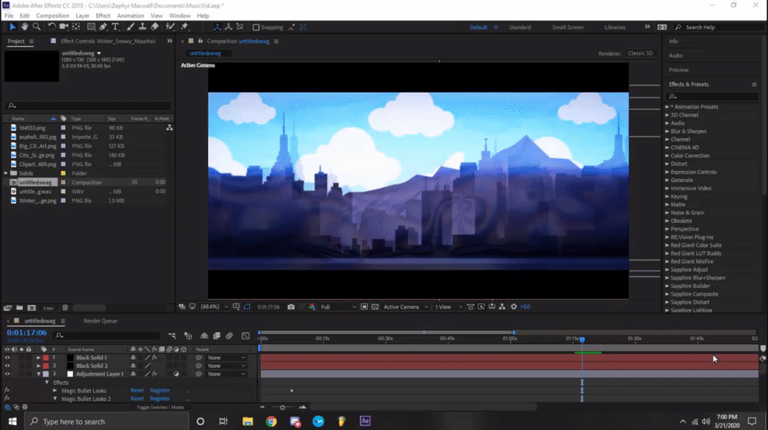
Task: Select the Pen tool
Action: (103, 27)
